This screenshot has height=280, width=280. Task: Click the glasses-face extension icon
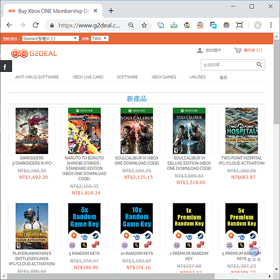pos(226,25)
